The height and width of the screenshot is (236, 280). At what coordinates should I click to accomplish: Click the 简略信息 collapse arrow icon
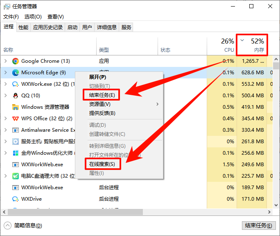pyautogui.click(x=7, y=226)
